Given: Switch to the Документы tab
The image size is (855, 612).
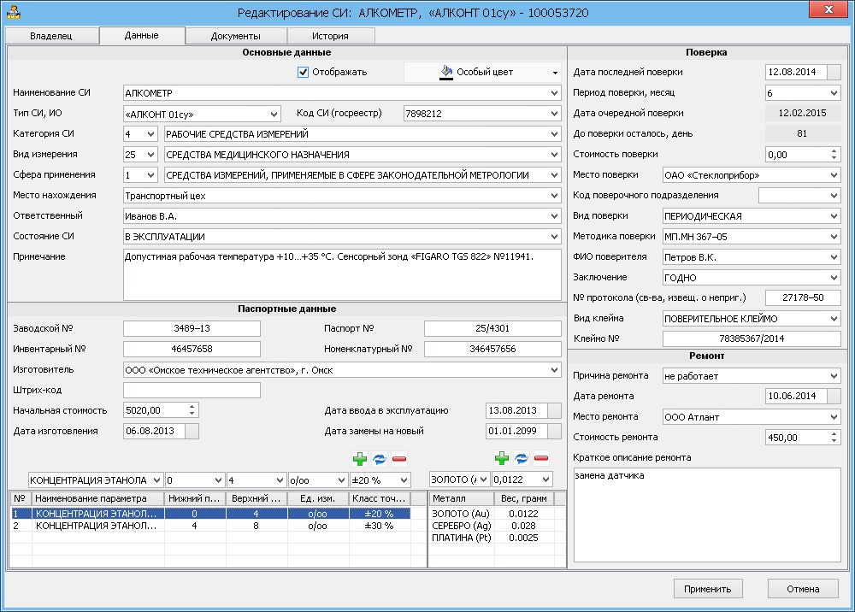Looking at the screenshot, I should (236, 37).
